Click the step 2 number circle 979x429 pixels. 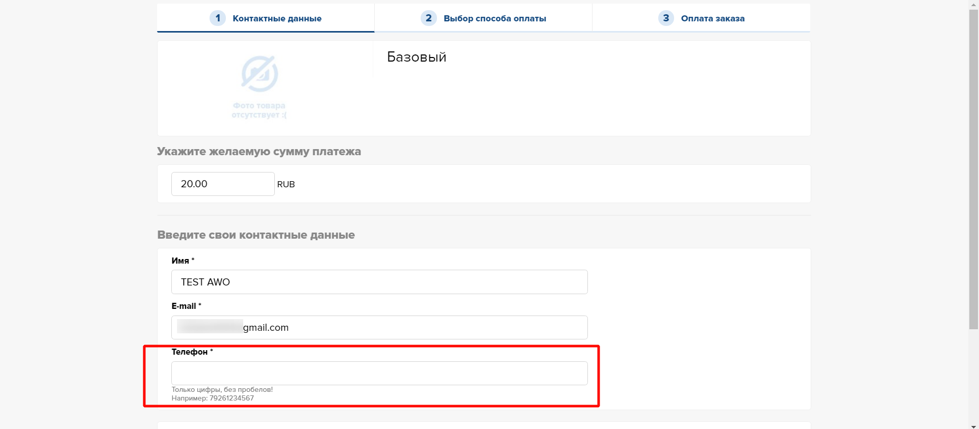coord(428,18)
